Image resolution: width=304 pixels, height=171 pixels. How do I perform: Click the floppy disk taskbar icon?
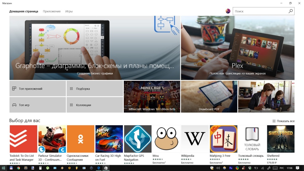11,168
